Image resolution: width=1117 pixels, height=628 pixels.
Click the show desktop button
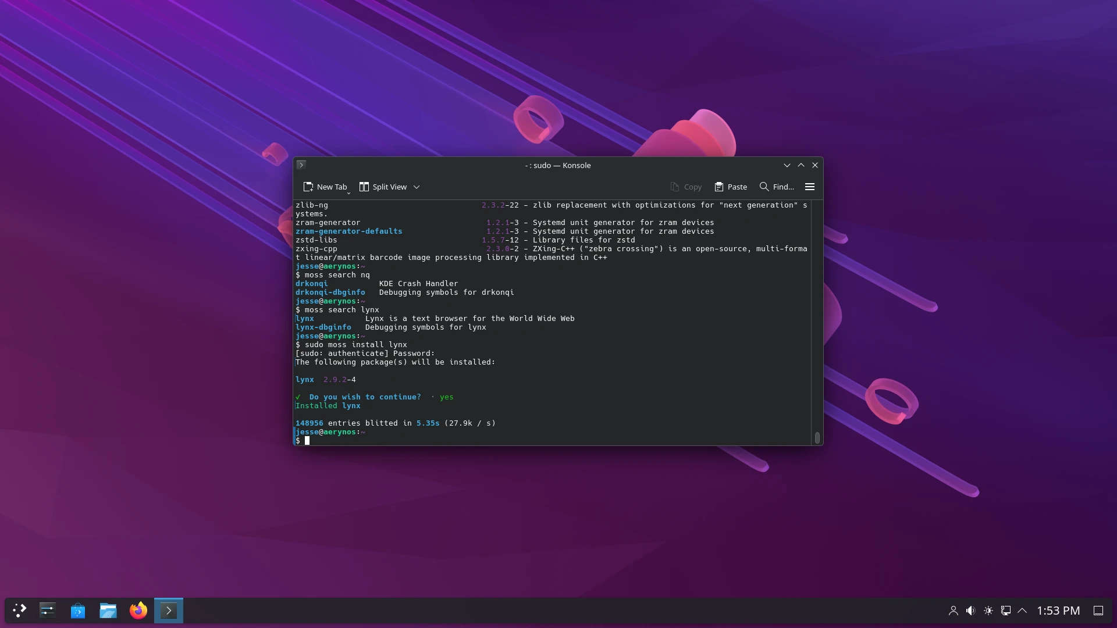click(1098, 611)
